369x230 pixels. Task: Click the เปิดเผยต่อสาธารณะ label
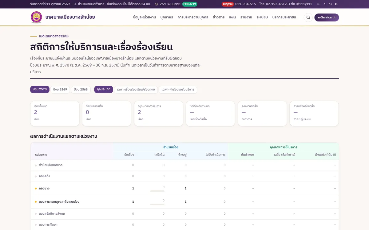tap(54, 36)
